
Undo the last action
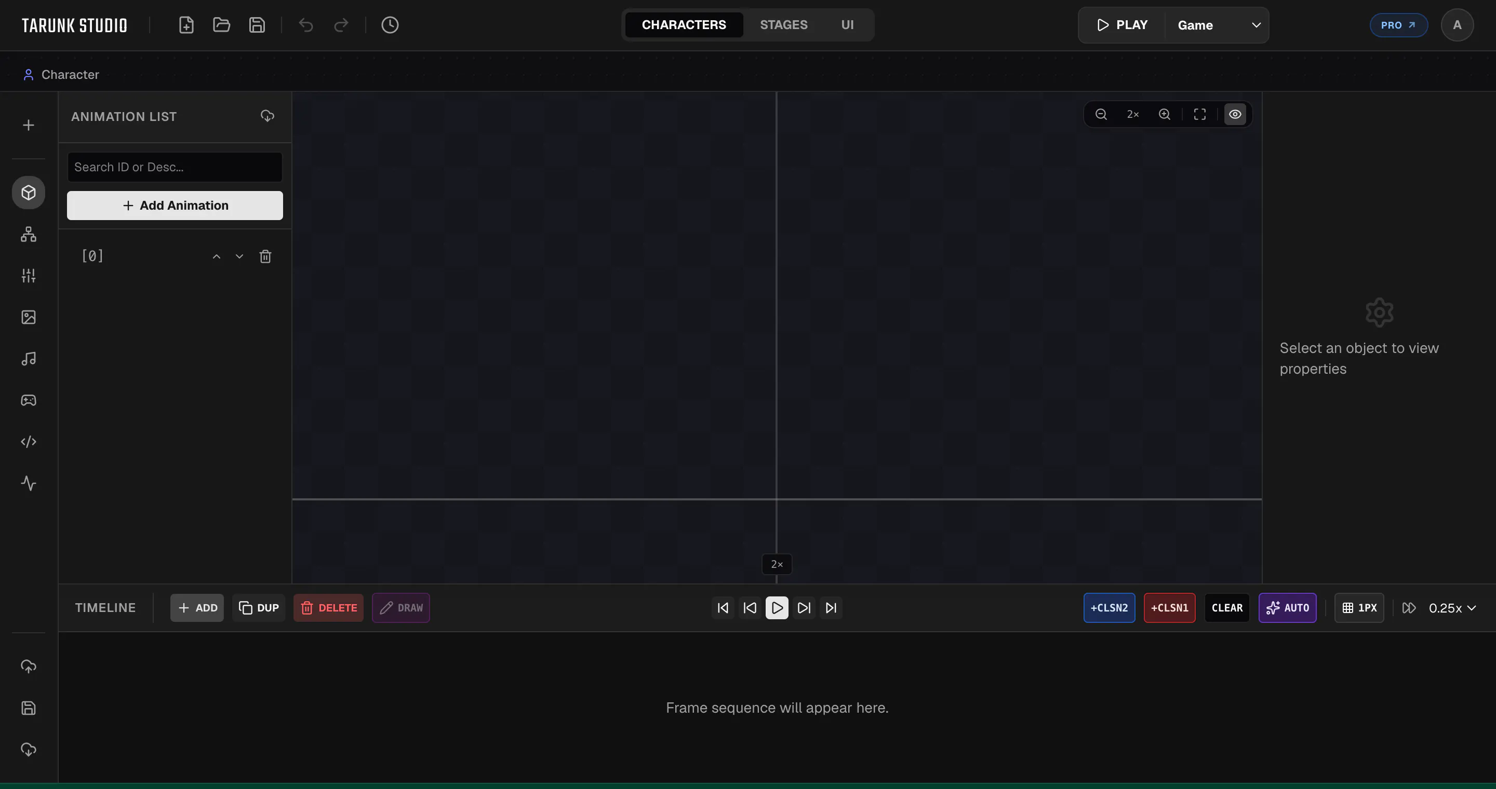[306, 25]
